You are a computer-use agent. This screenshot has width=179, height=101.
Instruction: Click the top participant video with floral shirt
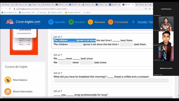166,24
